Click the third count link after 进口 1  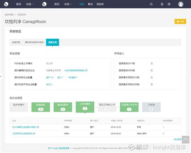(x=73, y=77)
